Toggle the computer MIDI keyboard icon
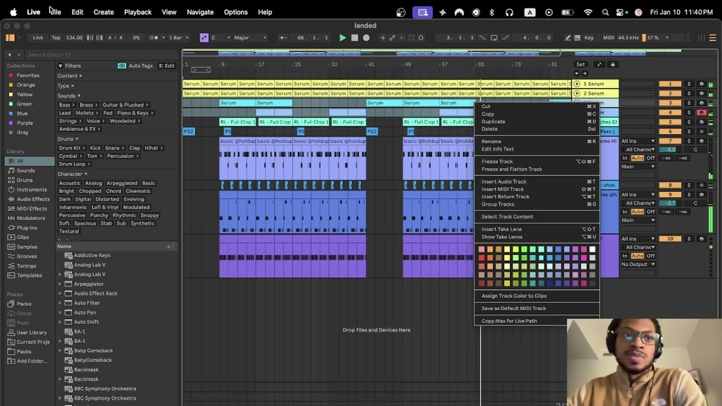This screenshot has height=406, width=722. click(x=577, y=38)
